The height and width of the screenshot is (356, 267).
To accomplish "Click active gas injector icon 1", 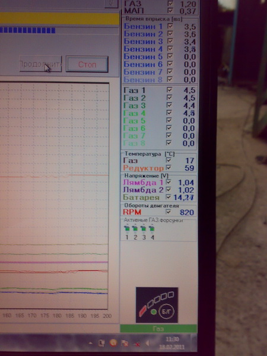I will 127,228.
